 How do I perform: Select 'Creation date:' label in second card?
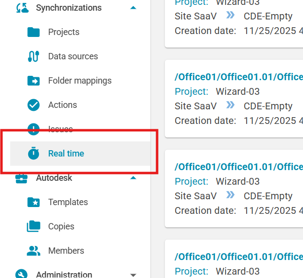205,121
